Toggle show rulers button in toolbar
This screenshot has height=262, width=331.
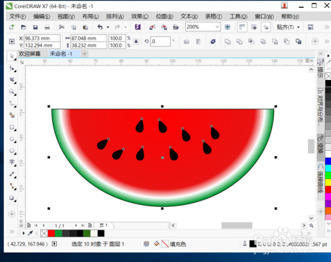coord(242,27)
